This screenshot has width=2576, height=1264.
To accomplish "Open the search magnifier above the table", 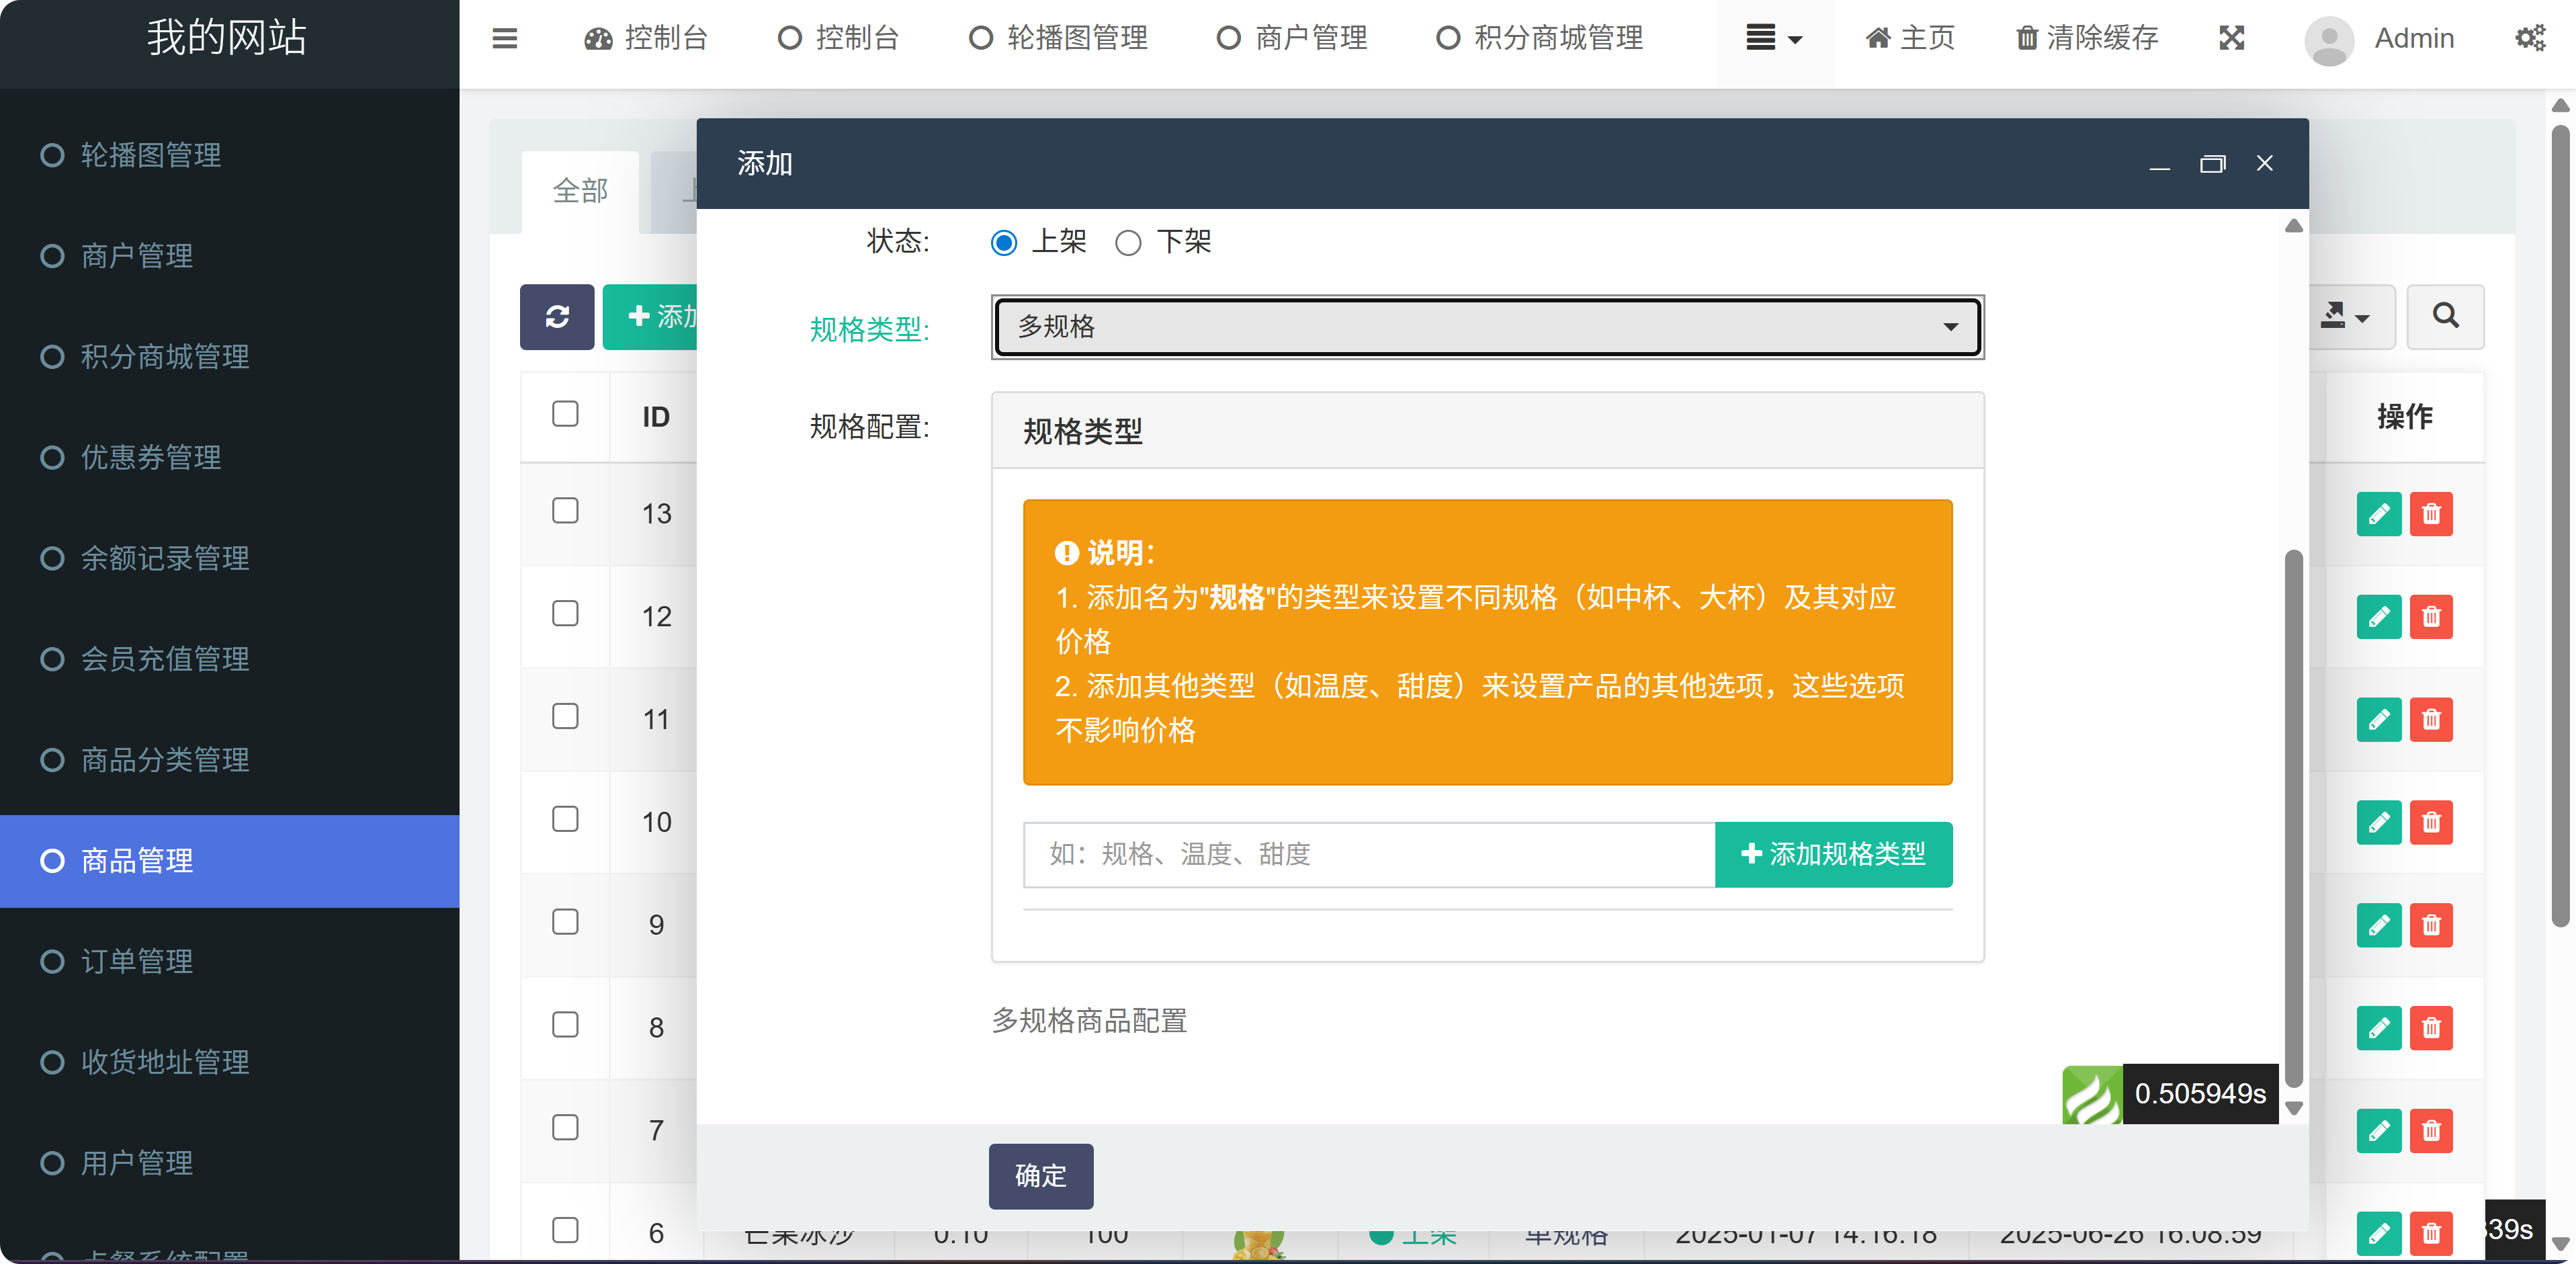I will 2445,317.
